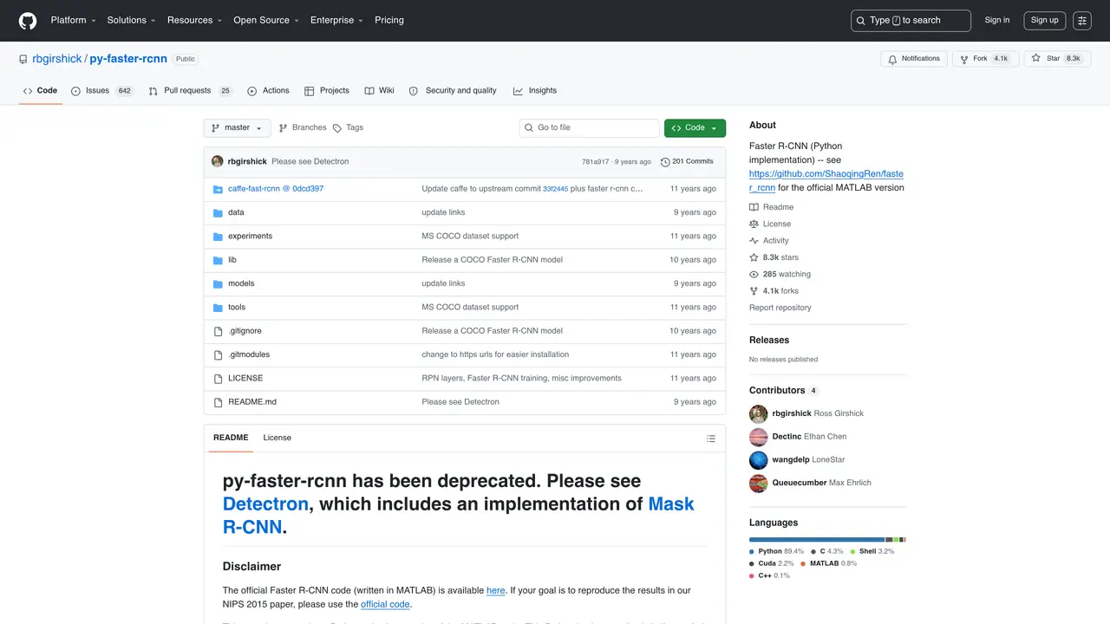This screenshot has height=624, width=1110.
Task: Click the Report repository link
Action: (x=780, y=309)
